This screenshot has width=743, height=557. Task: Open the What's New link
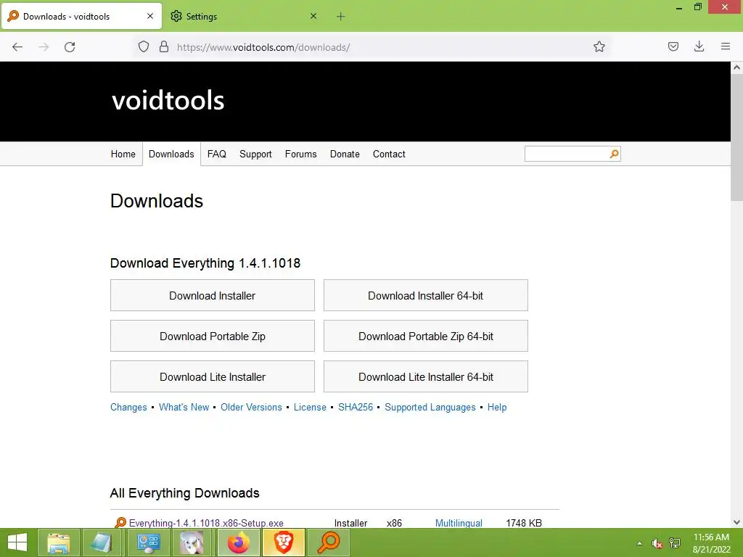pyautogui.click(x=184, y=408)
